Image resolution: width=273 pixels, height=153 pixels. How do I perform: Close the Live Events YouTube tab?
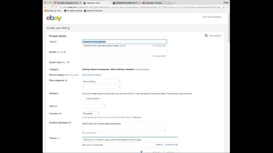click(x=169, y=3)
